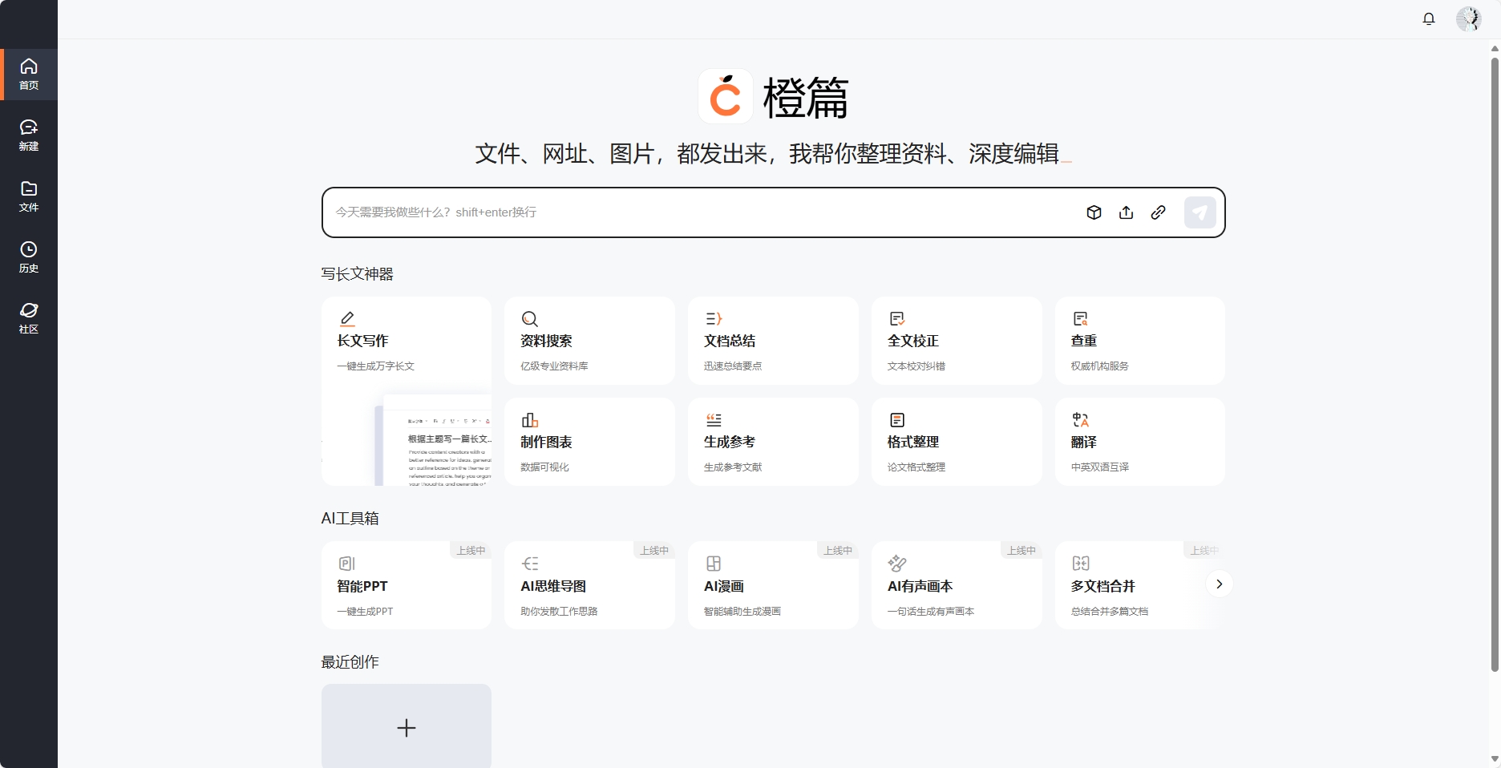
Task: Go to the 社区 community section
Action: pos(28,317)
